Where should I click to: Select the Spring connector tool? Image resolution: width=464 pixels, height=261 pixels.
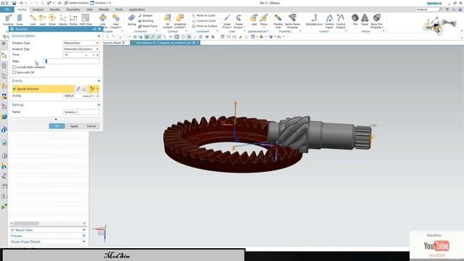pos(132,20)
